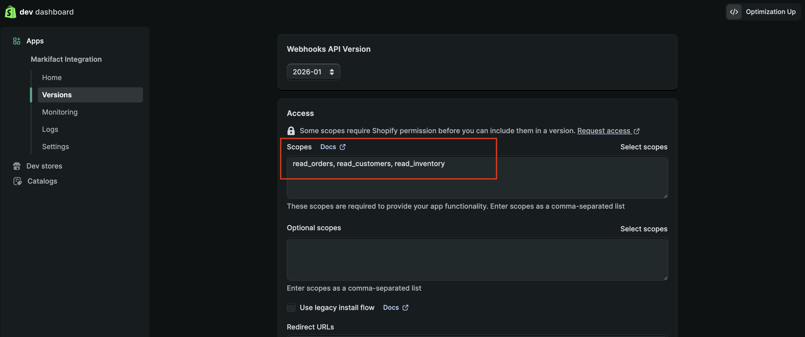Click the Shopify bag logo icon
805x337 pixels.
click(10, 12)
